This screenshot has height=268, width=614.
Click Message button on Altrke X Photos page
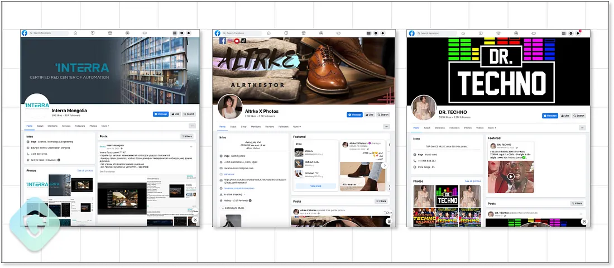tap(355, 115)
